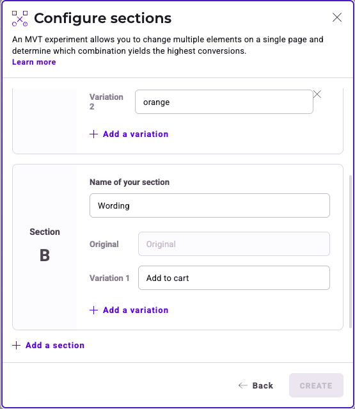Click the disabled Original input field

[234, 244]
